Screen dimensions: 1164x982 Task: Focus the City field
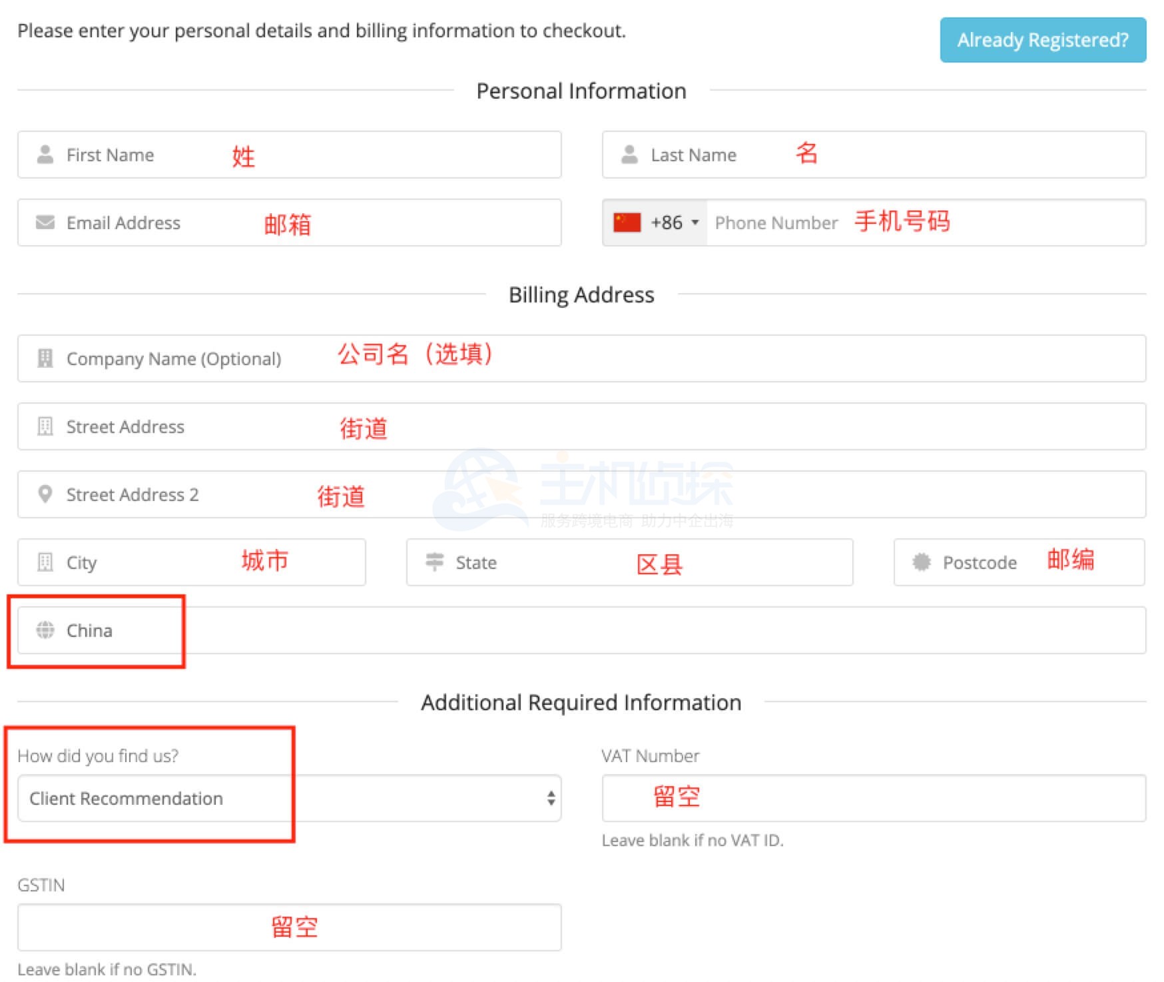pyautogui.click(x=192, y=562)
